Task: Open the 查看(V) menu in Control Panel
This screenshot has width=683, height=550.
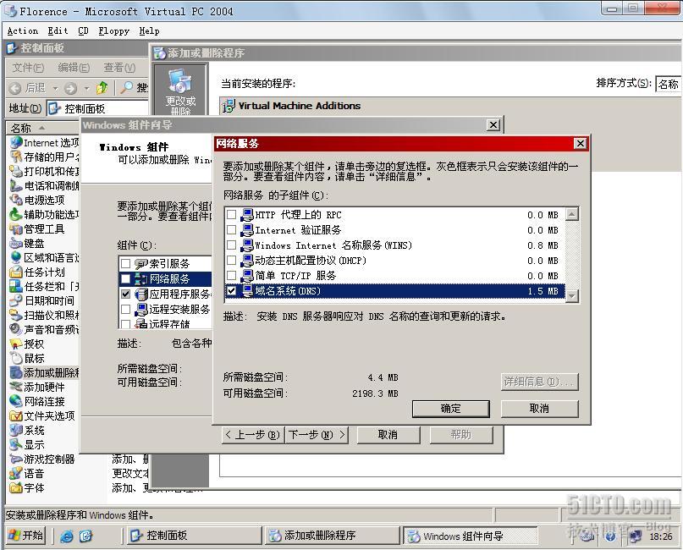Action: pos(119,68)
